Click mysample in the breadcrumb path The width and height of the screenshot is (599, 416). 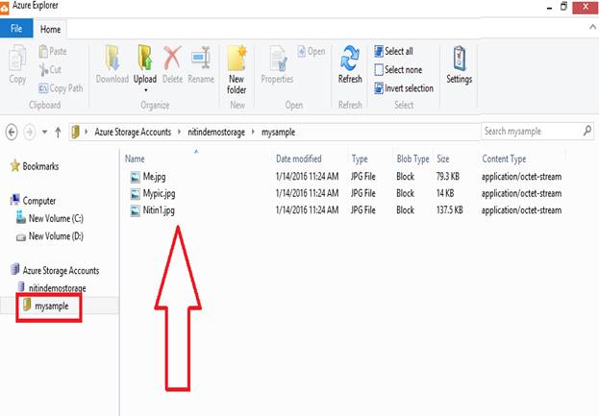coord(278,133)
